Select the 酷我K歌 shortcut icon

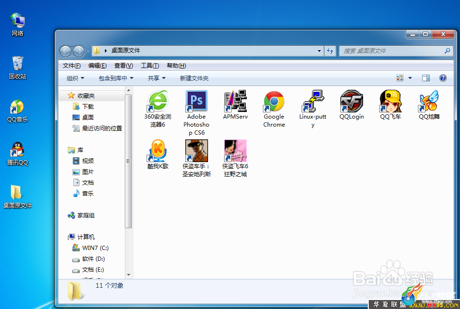158,154
